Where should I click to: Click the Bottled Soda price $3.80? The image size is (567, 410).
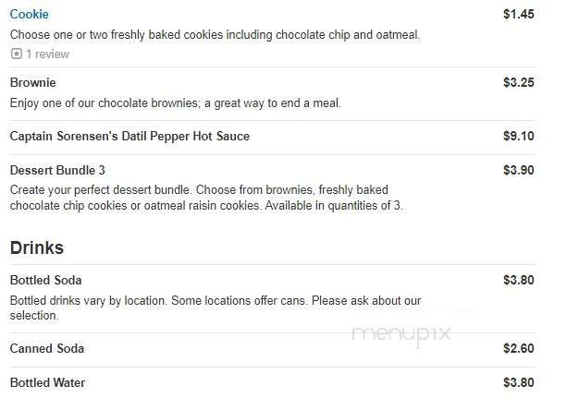coord(518,281)
